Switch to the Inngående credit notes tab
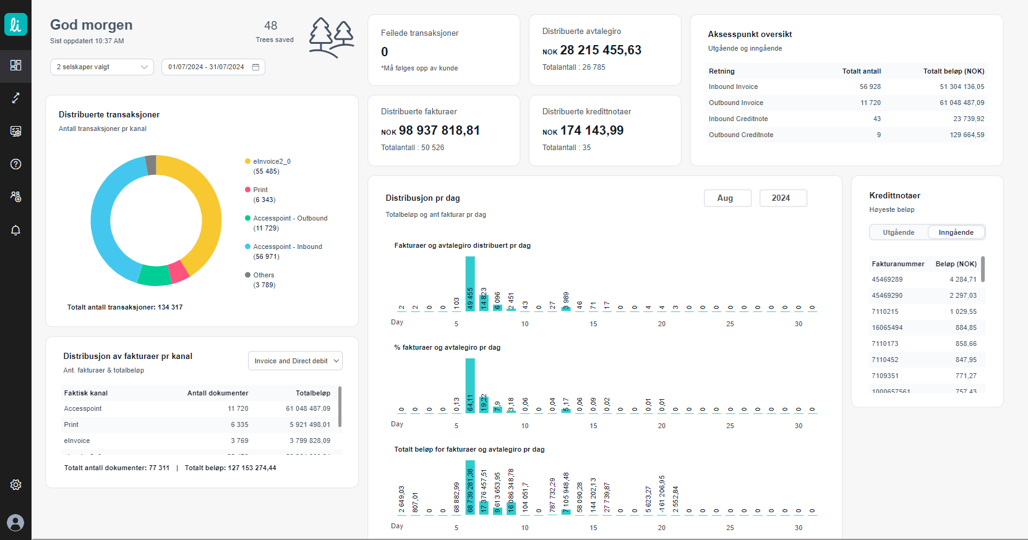The image size is (1028, 540). (956, 232)
